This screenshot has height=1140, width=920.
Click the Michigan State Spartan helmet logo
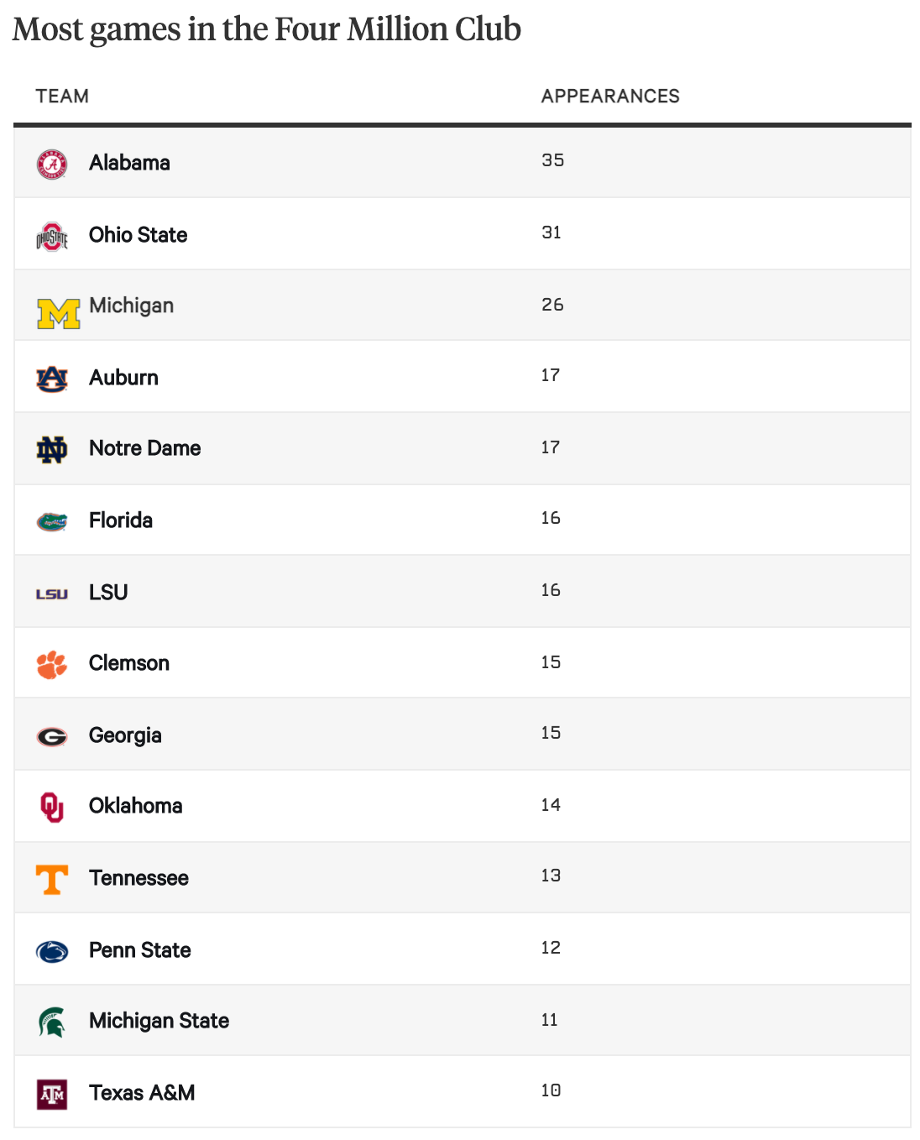pyautogui.click(x=52, y=1022)
